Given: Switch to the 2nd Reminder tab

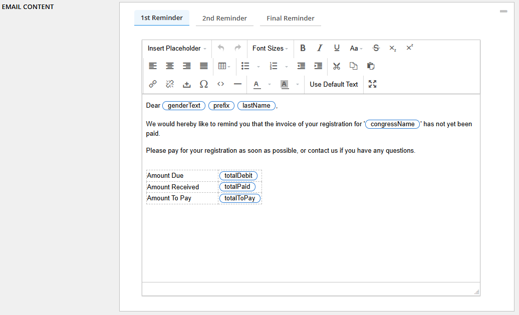Looking at the screenshot, I should 224,19.
